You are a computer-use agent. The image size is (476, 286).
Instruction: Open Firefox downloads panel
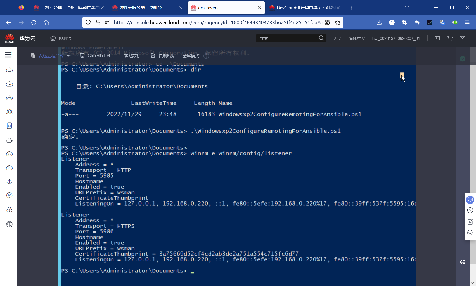click(x=379, y=22)
